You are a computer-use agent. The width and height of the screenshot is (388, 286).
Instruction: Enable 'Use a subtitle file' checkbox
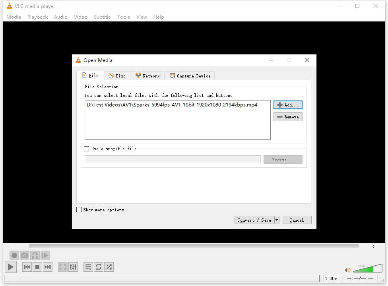(x=87, y=149)
